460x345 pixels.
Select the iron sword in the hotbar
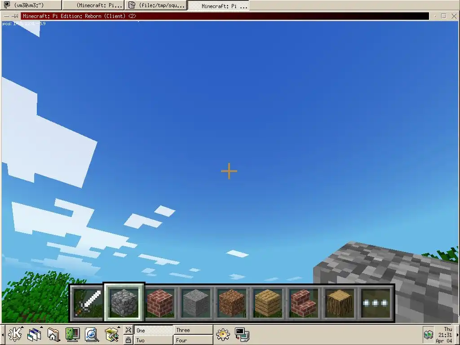click(x=88, y=303)
